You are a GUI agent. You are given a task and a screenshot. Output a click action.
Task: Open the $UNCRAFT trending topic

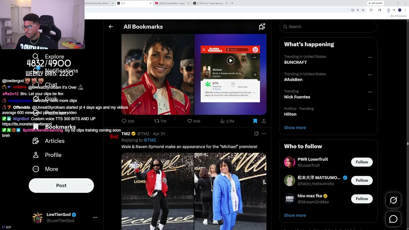coord(296,62)
